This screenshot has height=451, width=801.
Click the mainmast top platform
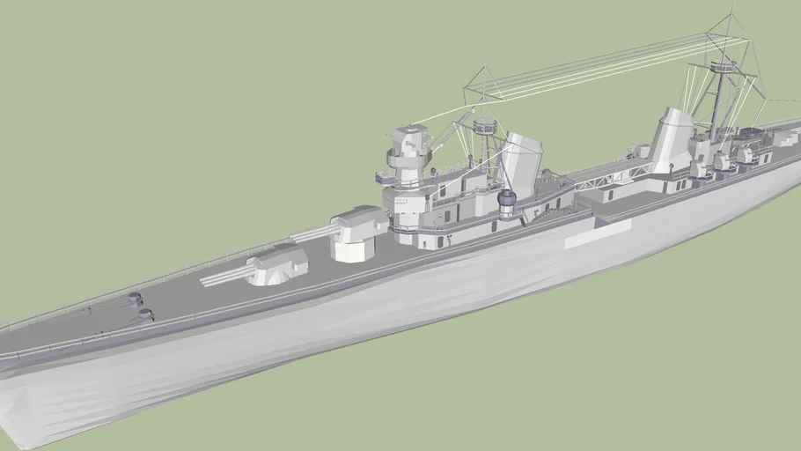[x=724, y=64]
